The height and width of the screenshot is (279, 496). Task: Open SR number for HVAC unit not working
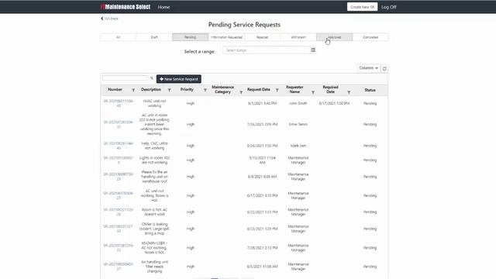[119, 103]
